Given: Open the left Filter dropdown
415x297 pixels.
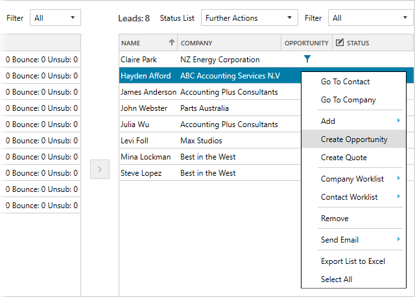Looking at the screenshot, I should tap(55, 18).
